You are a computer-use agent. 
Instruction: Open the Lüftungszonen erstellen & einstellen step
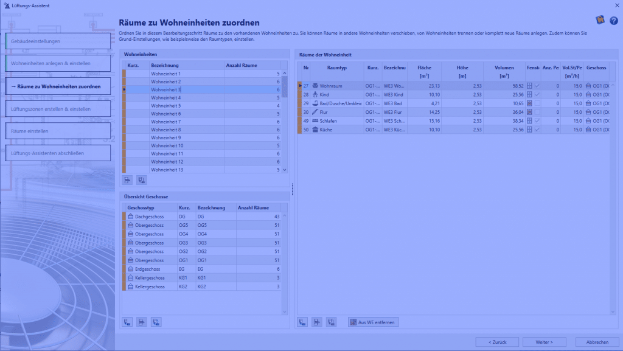58,109
